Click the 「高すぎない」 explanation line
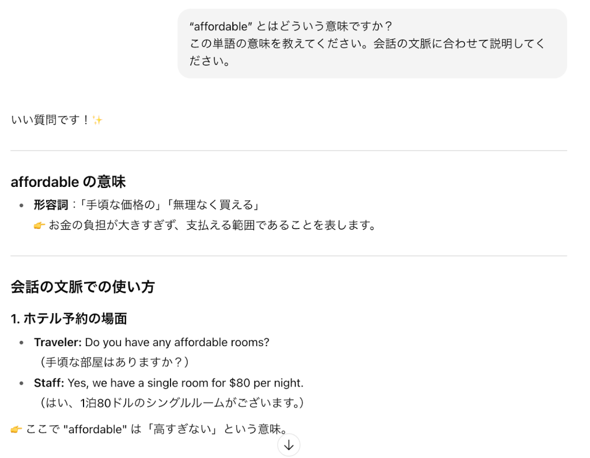The width and height of the screenshot is (590, 458). point(156,429)
